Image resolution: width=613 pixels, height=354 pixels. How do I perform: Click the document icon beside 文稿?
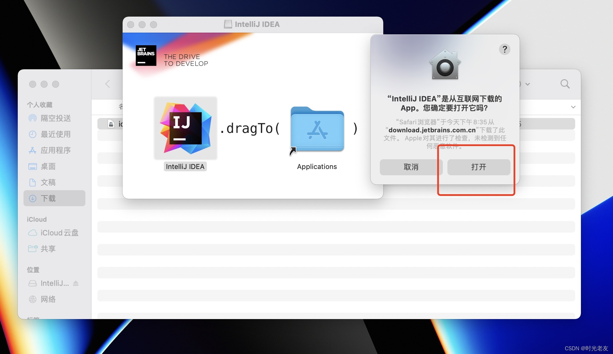pyautogui.click(x=33, y=182)
